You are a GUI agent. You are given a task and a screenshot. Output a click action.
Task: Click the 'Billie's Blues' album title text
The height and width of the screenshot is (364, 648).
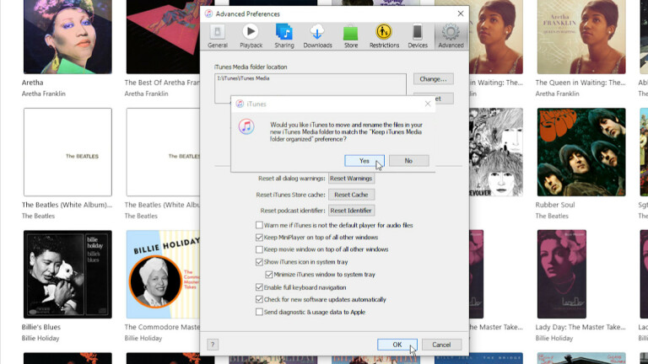point(40,327)
